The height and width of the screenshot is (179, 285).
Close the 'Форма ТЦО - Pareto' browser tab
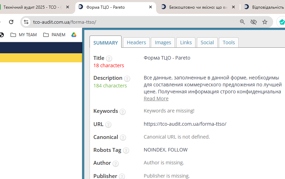(x=151, y=7)
